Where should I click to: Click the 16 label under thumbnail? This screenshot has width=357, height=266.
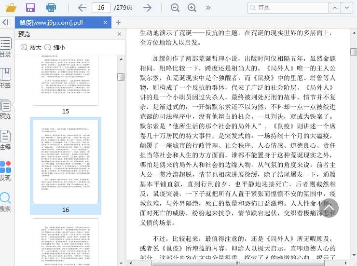66,210
